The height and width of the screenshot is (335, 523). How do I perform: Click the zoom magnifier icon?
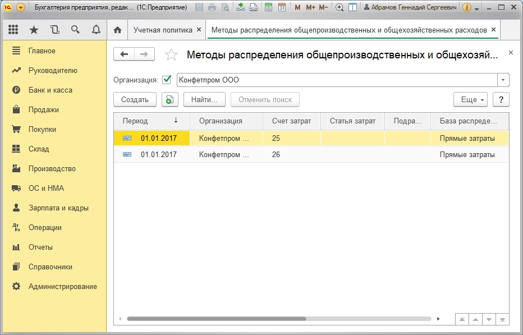coord(339,7)
